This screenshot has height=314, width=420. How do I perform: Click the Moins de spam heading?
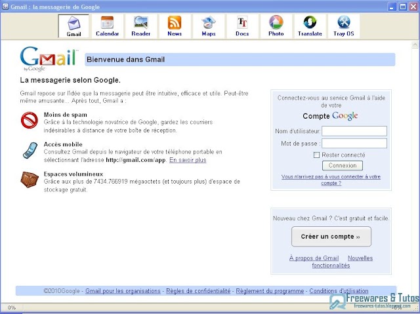tap(66, 115)
